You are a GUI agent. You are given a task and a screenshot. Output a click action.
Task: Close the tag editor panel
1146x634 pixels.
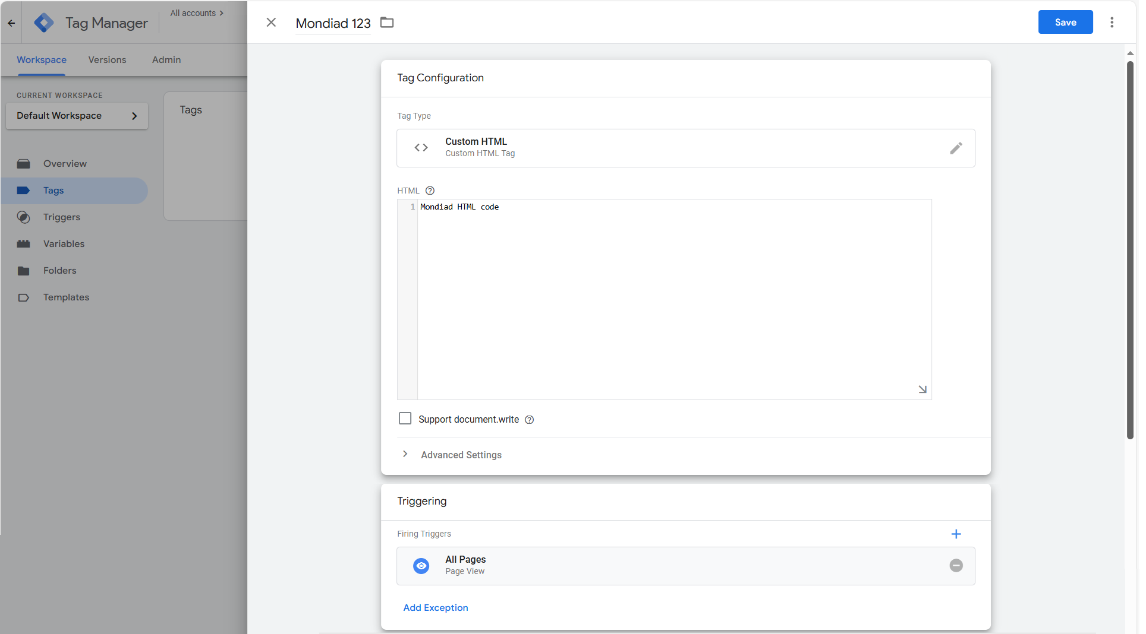coord(271,23)
